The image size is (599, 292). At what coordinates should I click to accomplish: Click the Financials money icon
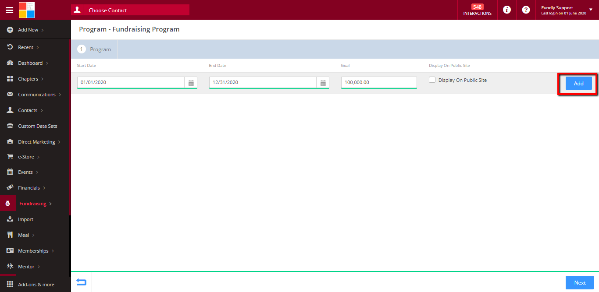pos(10,187)
